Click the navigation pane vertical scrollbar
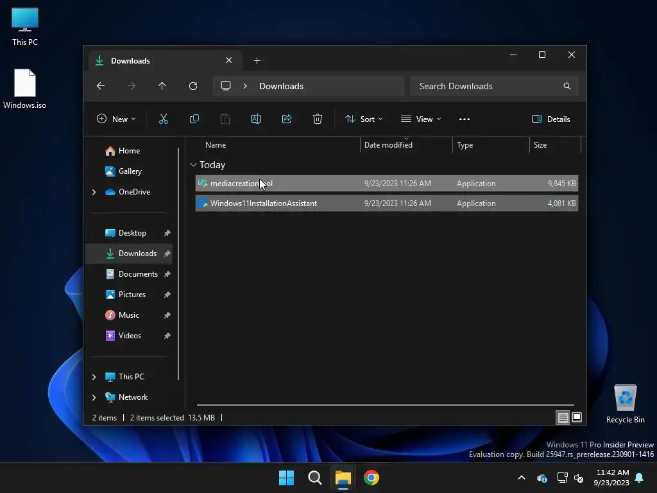 click(x=178, y=264)
